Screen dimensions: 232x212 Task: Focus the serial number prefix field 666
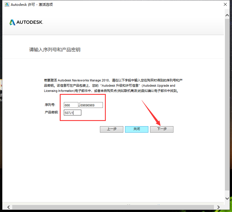click(71, 105)
